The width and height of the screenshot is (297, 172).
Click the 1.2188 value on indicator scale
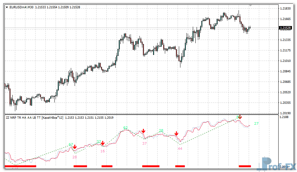point(284,117)
